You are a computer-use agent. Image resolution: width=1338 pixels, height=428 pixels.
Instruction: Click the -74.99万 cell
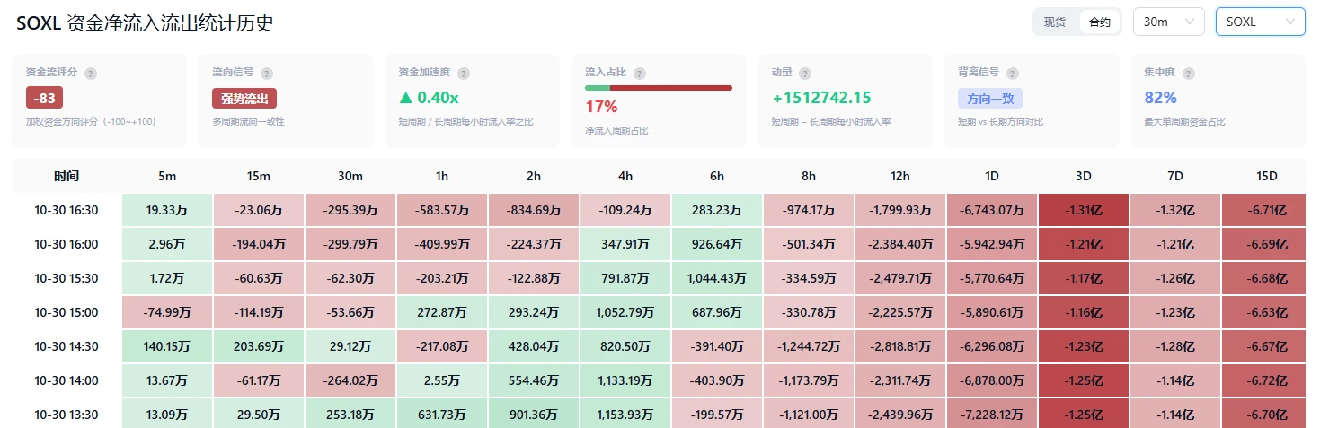click(167, 312)
